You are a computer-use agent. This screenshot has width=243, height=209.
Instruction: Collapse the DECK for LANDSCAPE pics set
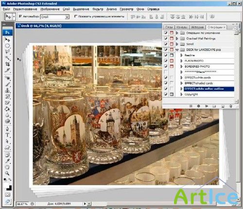tap(177, 50)
